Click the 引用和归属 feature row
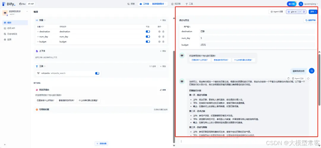The image size is (321, 148). [102, 110]
